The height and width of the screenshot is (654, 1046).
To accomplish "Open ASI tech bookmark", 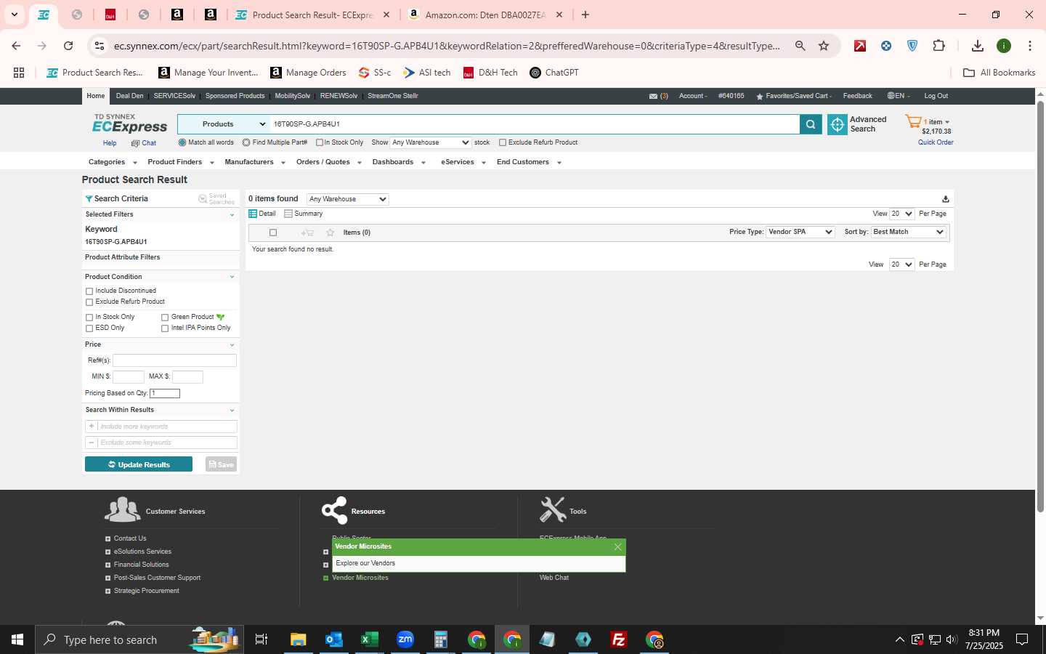I will 427,73.
